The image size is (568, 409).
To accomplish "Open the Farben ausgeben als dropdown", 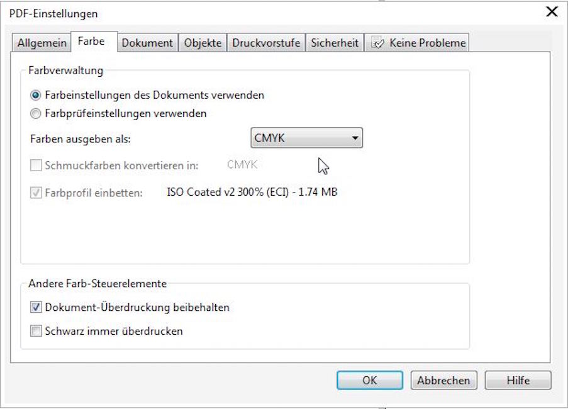I will pyautogui.click(x=306, y=138).
